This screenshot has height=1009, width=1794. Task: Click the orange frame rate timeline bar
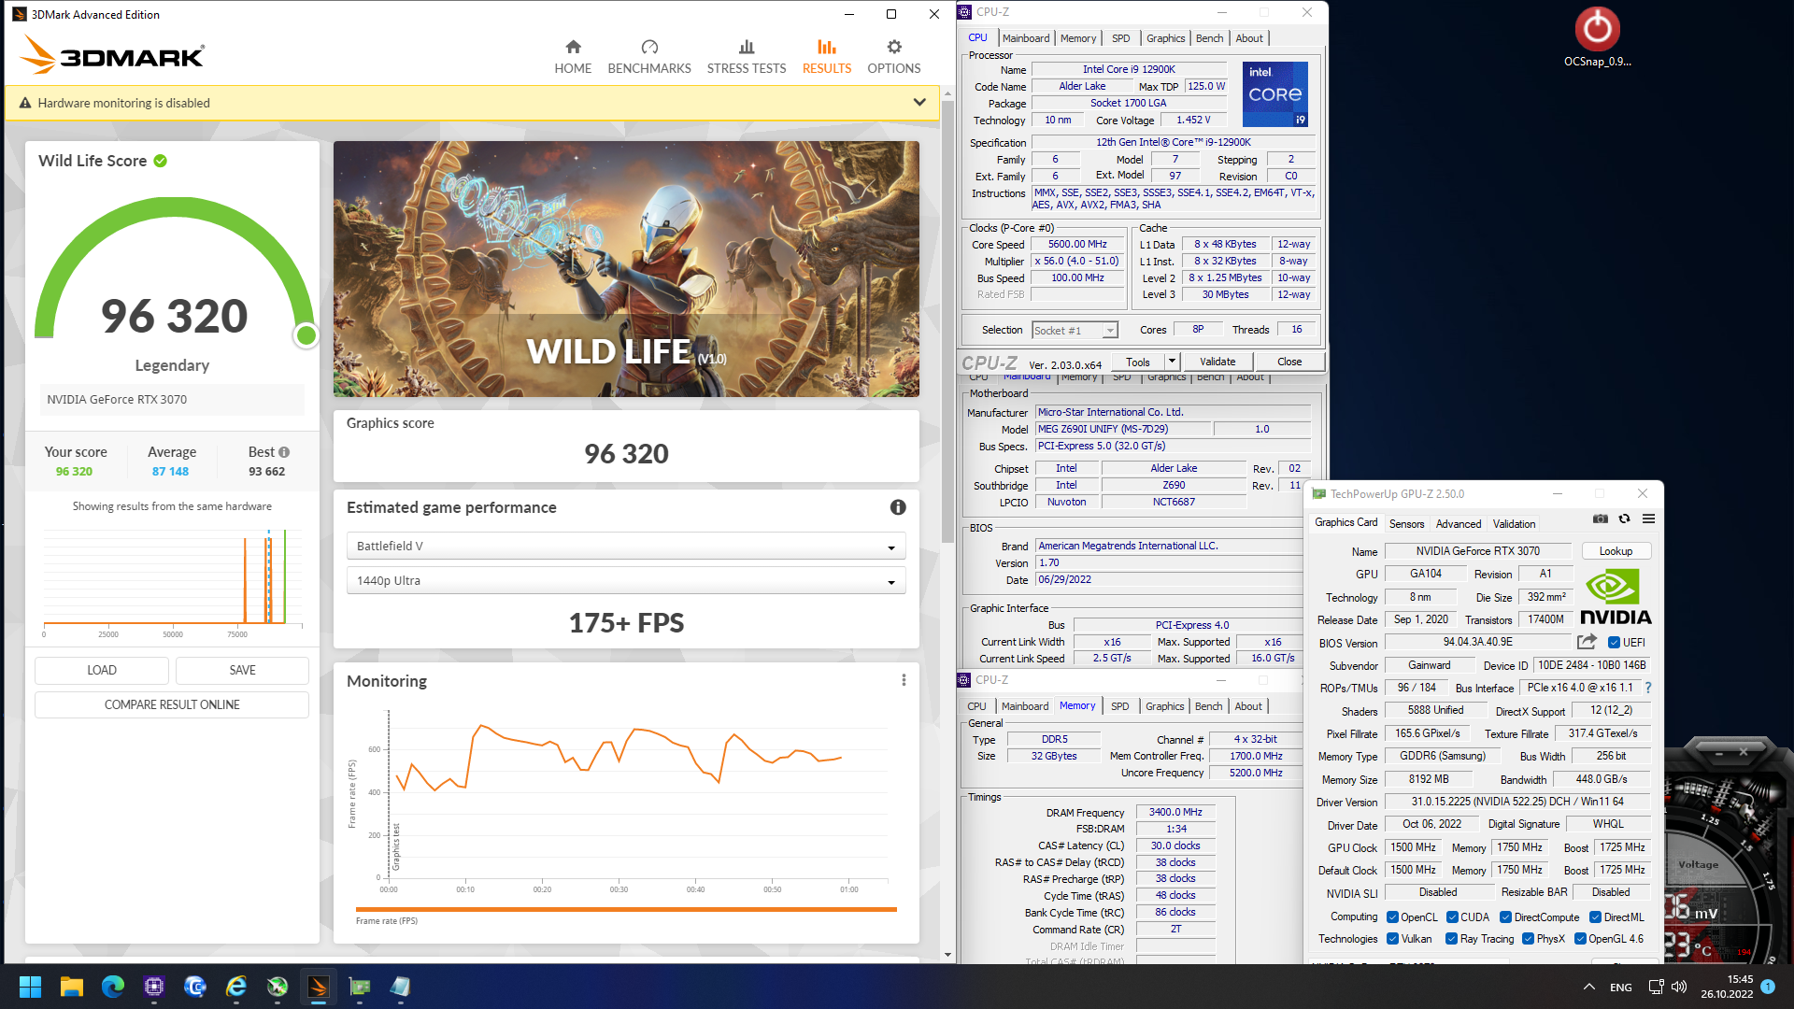[626, 909]
